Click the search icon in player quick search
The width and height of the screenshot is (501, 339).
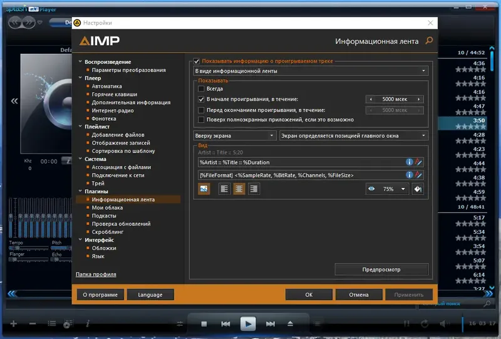(x=487, y=303)
